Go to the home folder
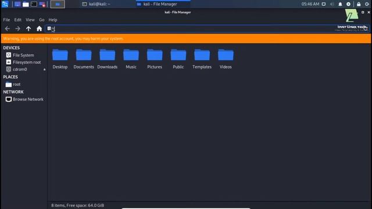 pos(39,28)
